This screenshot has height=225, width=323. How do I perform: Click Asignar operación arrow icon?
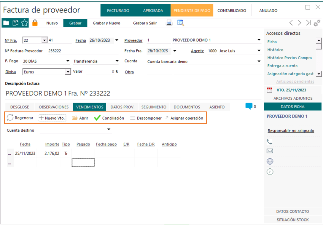click(x=167, y=118)
